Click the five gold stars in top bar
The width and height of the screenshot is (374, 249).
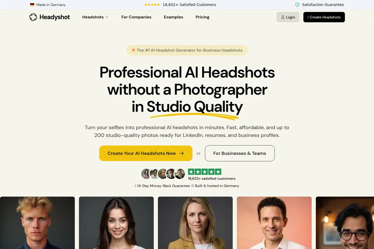pyautogui.click(x=152, y=5)
